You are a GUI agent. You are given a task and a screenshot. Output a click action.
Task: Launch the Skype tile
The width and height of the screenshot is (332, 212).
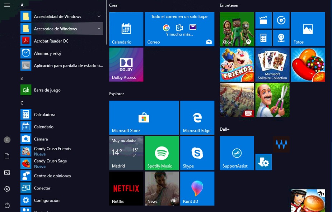pos(197,153)
